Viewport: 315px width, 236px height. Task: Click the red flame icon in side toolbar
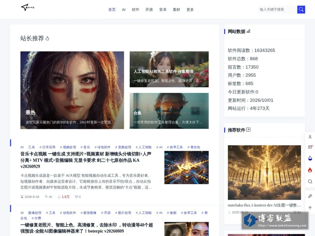[x=310, y=170]
